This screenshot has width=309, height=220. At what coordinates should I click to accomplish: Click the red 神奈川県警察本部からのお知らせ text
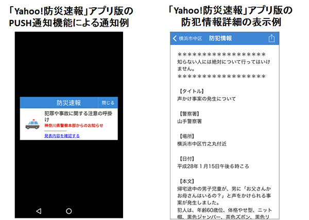point(74,125)
